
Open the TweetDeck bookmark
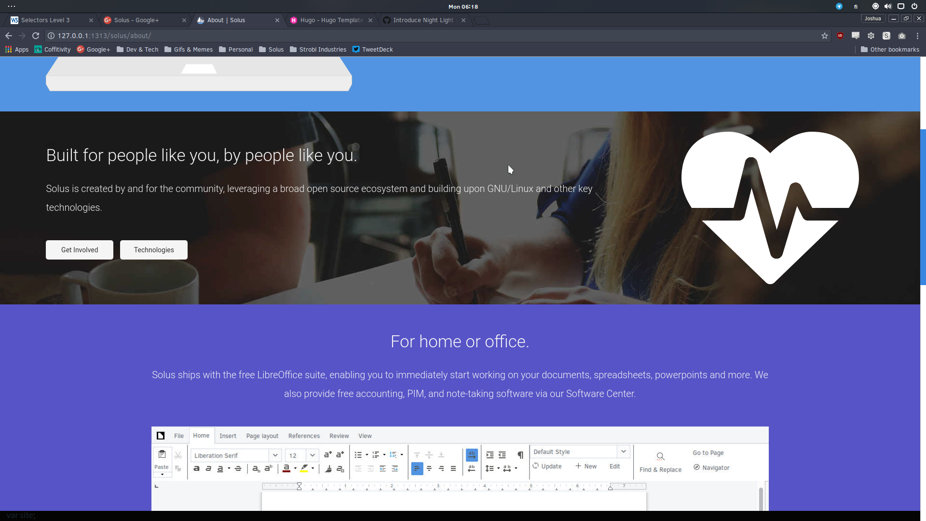pyautogui.click(x=372, y=49)
